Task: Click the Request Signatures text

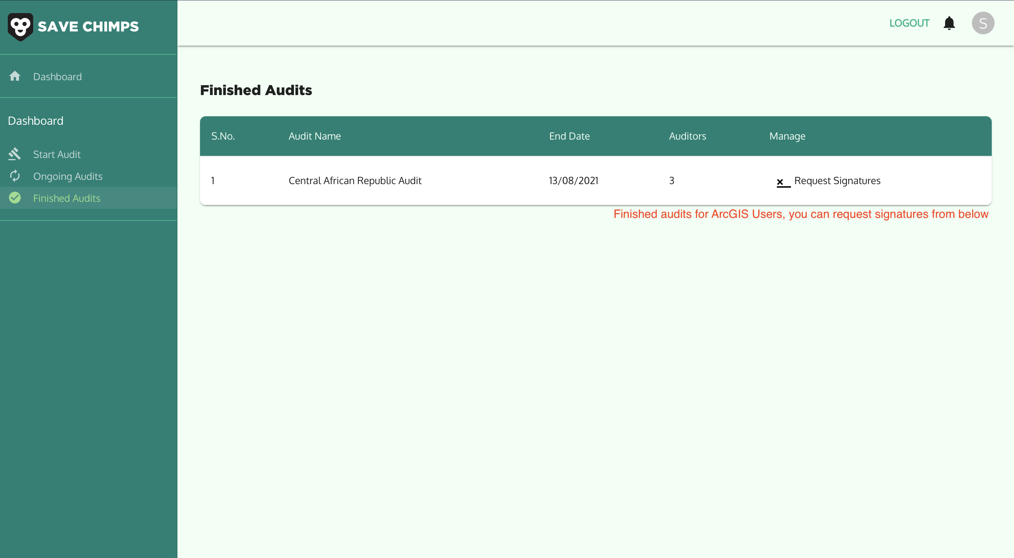Action: [x=837, y=181]
